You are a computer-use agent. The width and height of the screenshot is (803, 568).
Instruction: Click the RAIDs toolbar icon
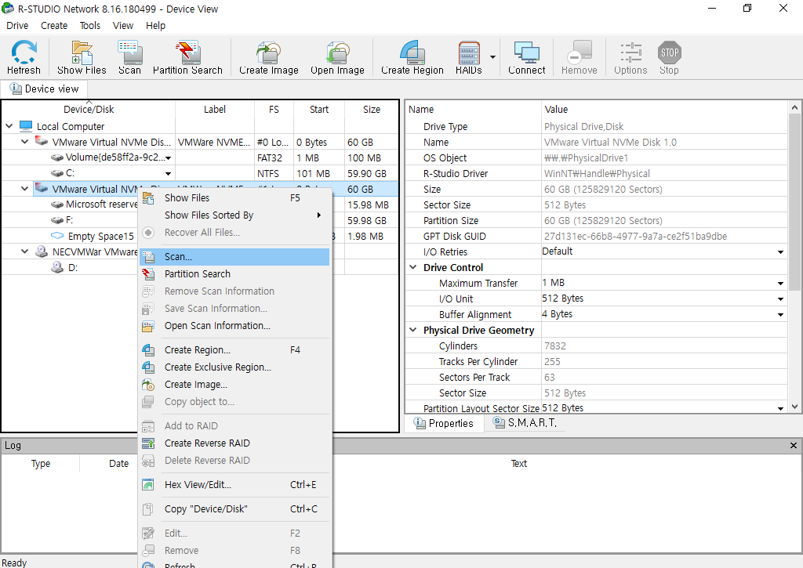(469, 57)
